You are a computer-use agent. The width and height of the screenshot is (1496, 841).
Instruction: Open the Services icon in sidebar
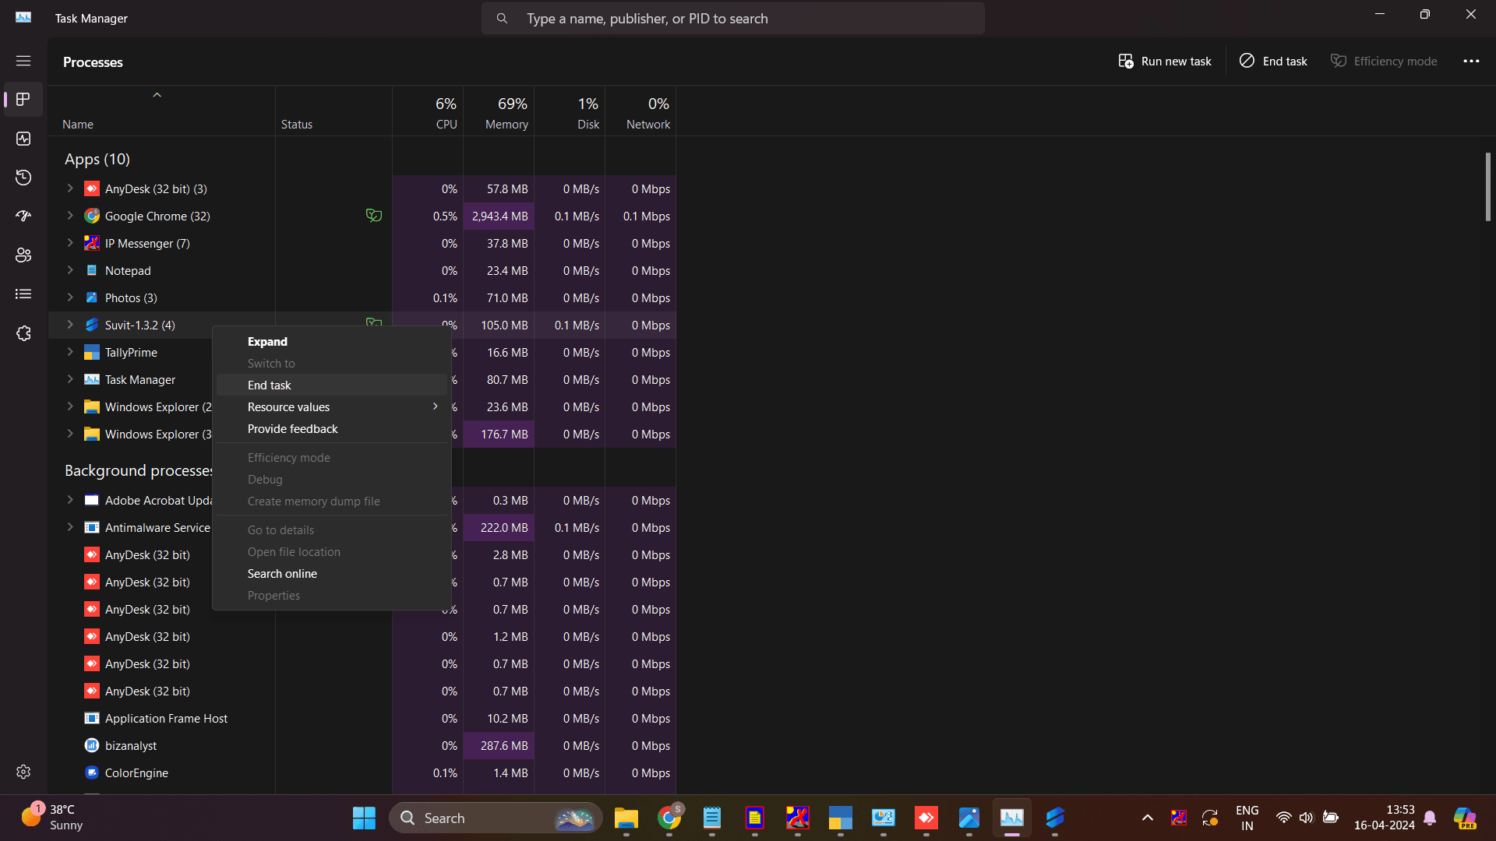tap(23, 333)
